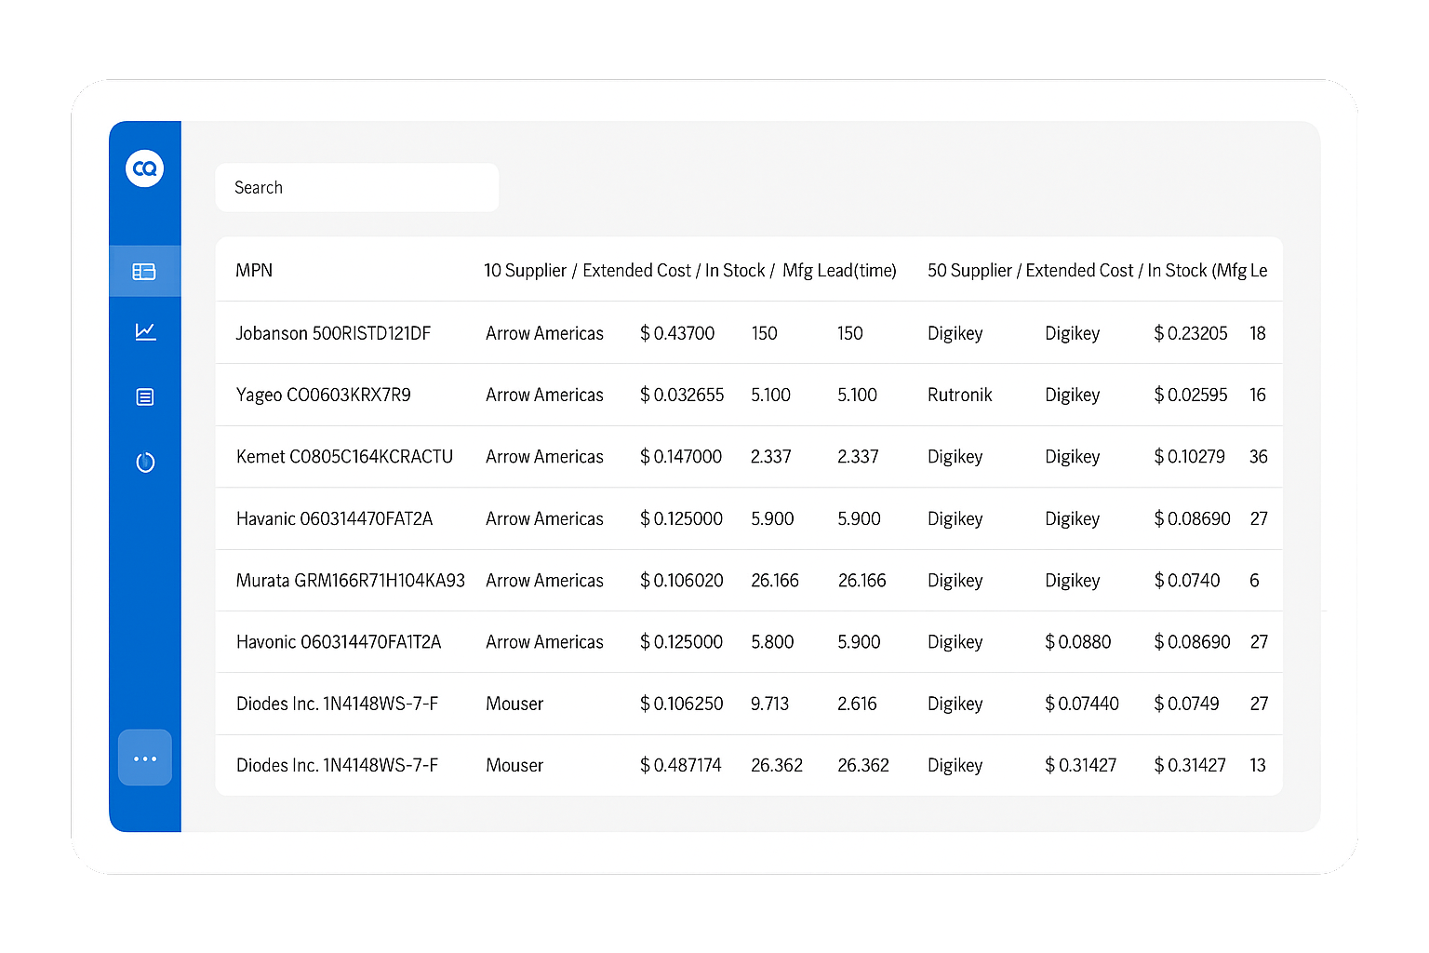Click the $ 0.147000 cost cell
The height and width of the screenshot is (953, 1429).
pos(681,457)
